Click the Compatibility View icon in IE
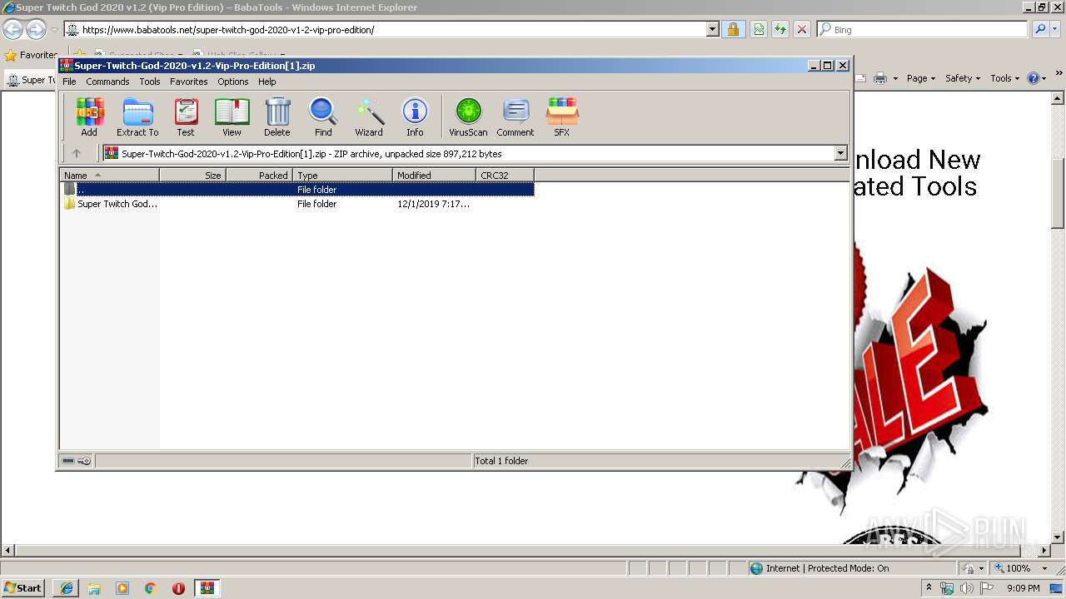 point(759,30)
